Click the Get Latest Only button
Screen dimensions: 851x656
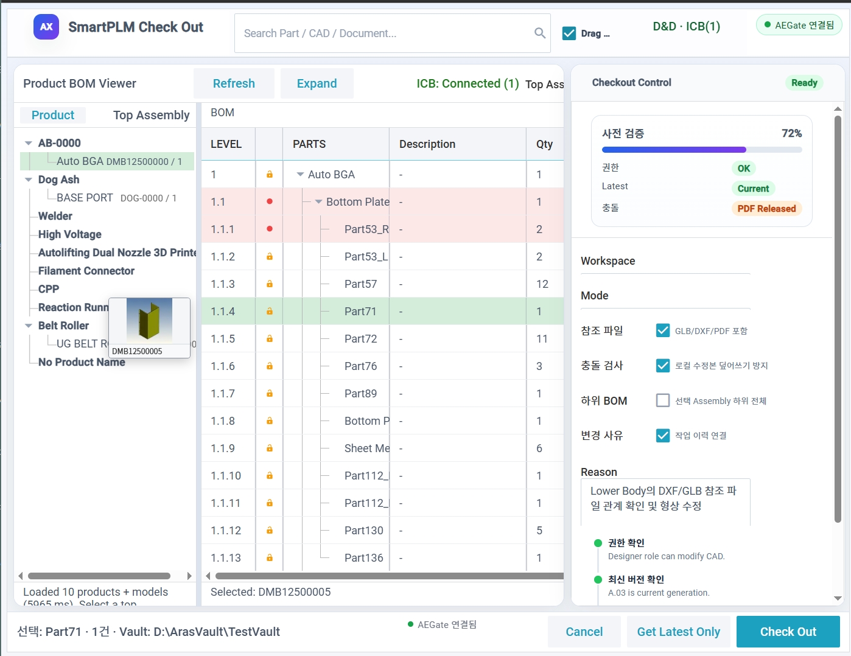click(679, 632)
